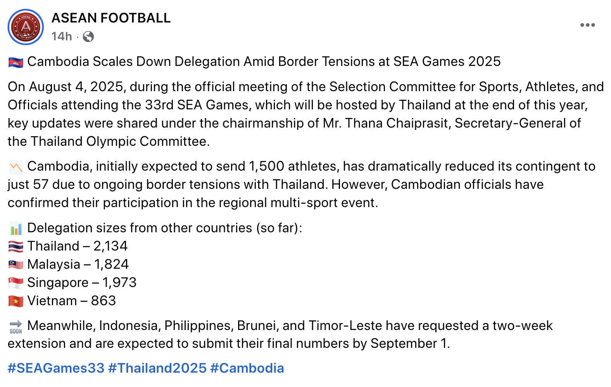Click the Singapore flag emoji
Image resolution: width=611 pixels, height=387 pixels.
point(16,283)
